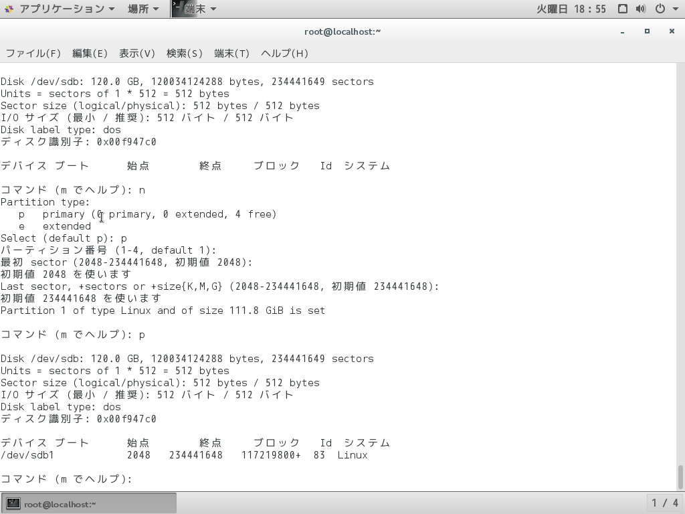Expand the 場所 dropdown arrow

(157, 9)
